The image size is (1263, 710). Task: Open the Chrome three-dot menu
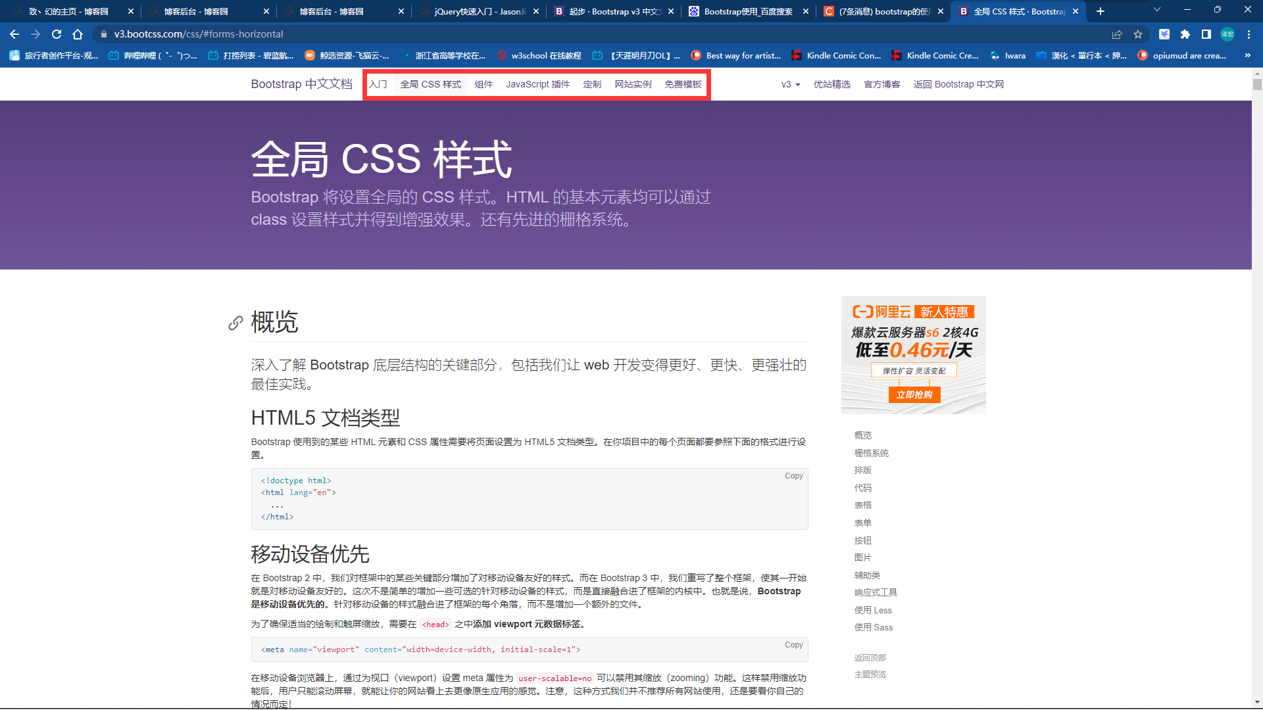coord(1249,34)
